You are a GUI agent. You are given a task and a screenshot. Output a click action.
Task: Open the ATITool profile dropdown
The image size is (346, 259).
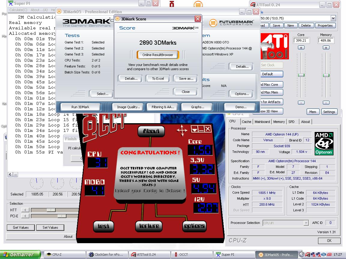333,18
